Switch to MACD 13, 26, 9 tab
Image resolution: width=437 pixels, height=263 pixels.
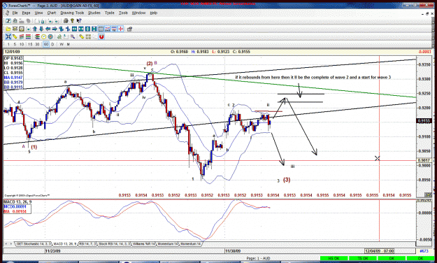pos(64,243)
